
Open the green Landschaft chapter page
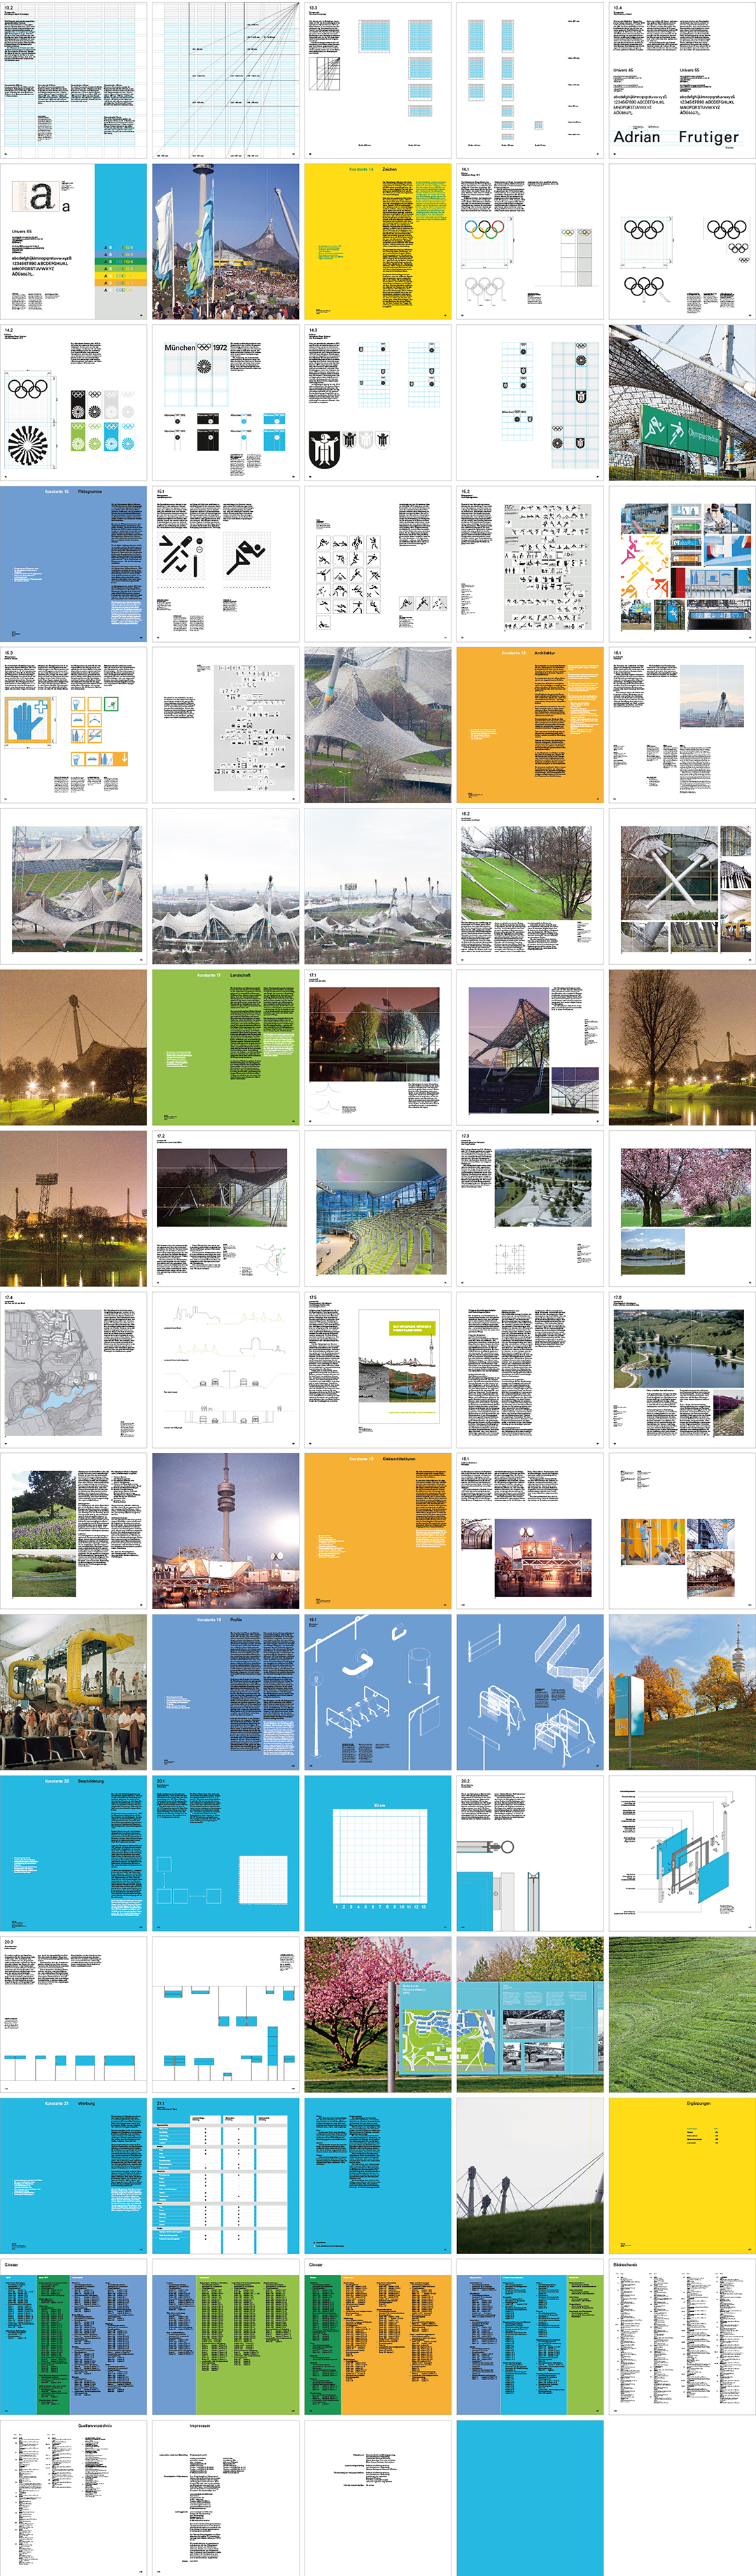click(x=225, y=1046)
